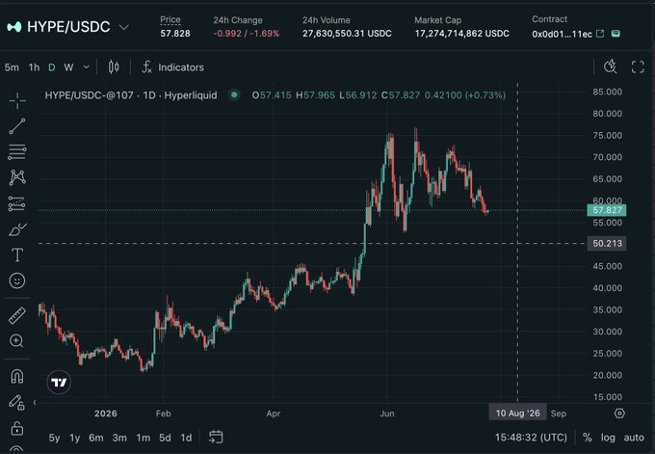
Task: Click the 0x0d01...11ec contract address
Action: click(562, 35)
